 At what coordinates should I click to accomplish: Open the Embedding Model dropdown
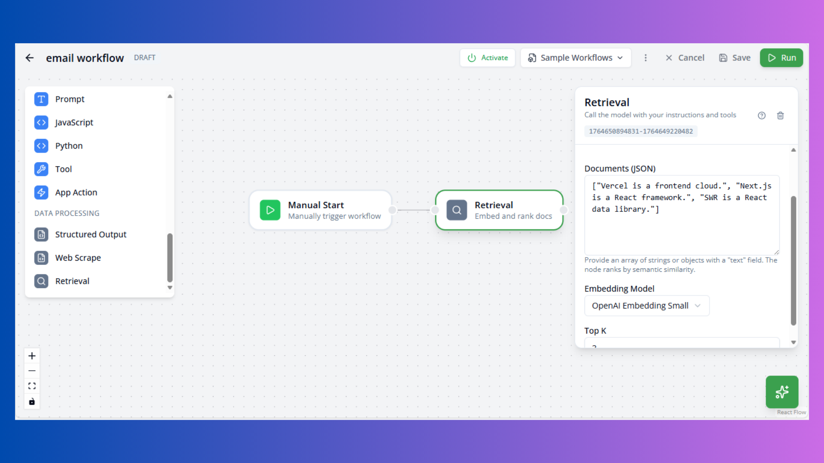pos(646,306)
